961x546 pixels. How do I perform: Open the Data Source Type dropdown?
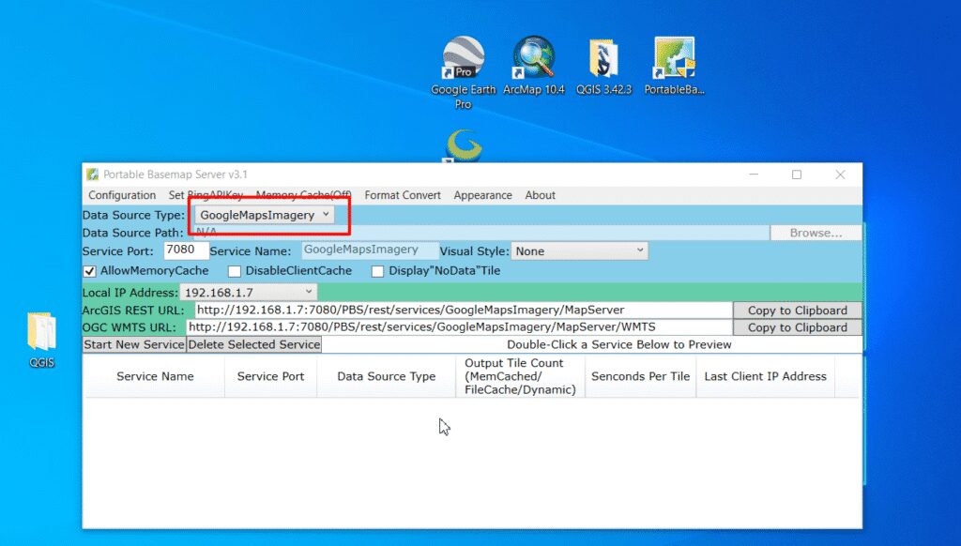pos(264,215)
